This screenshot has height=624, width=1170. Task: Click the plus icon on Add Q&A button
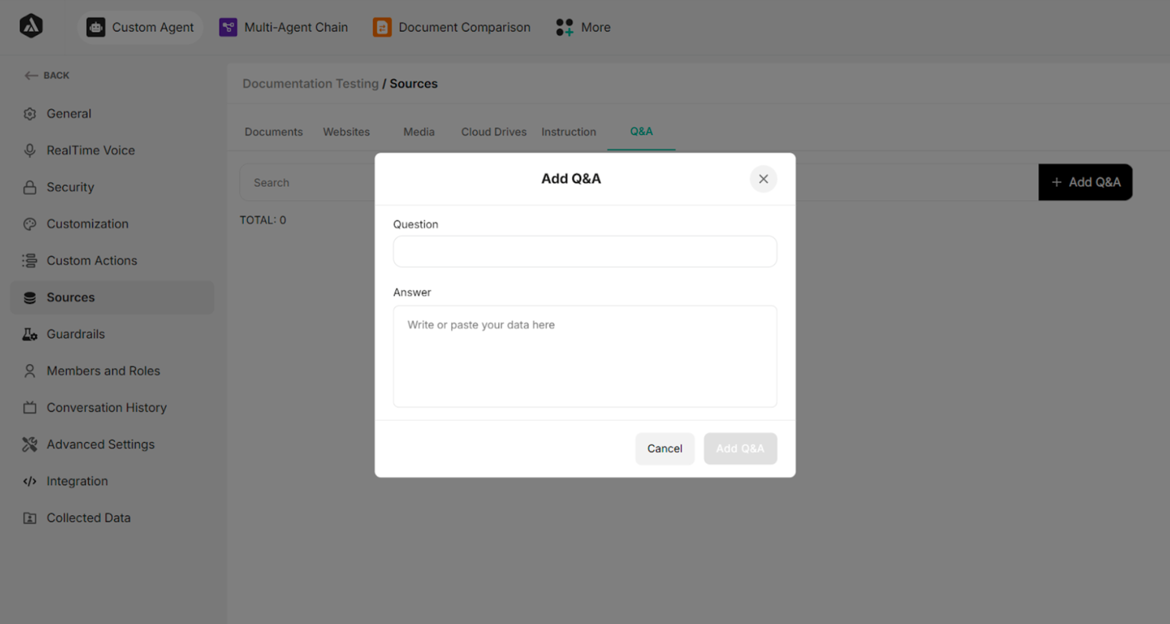(1057, 182)
